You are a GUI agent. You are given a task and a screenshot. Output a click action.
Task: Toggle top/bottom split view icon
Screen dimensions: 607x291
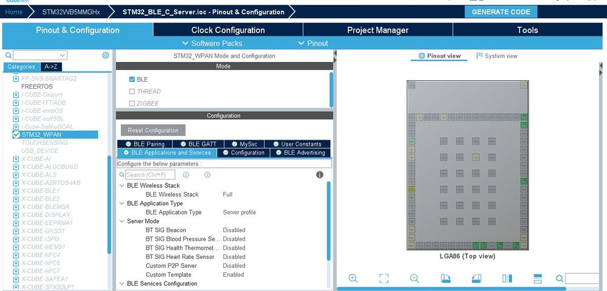coord(538,278)
